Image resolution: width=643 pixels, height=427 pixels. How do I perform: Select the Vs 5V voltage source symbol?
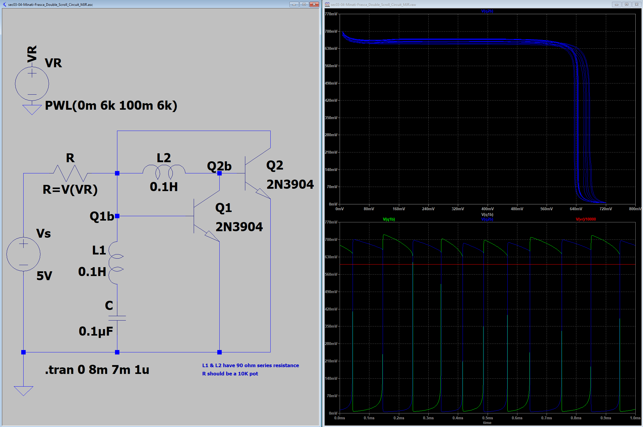23,254
